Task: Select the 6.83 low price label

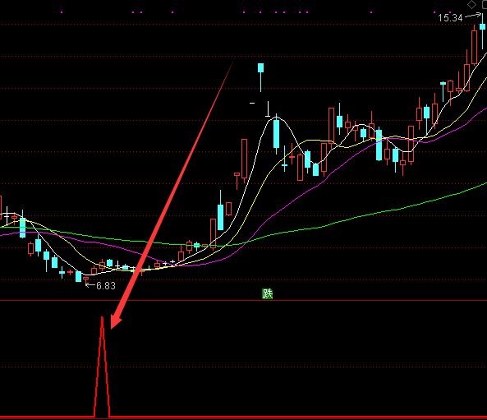Action: (x=106, y=286)
